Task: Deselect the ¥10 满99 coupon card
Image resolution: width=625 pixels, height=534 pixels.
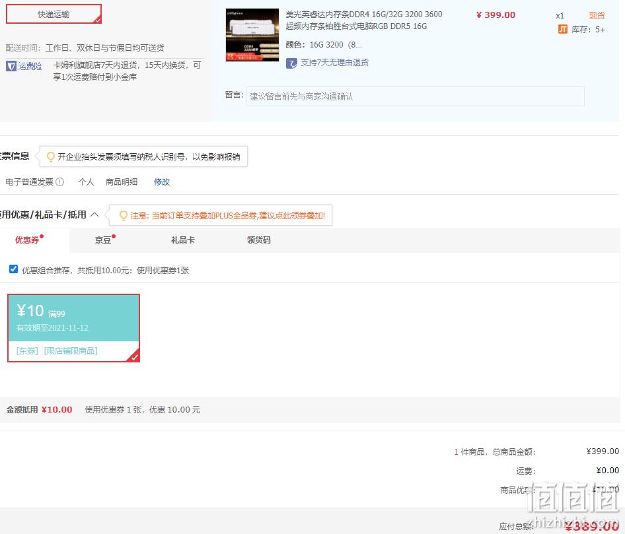Action: 74,328
